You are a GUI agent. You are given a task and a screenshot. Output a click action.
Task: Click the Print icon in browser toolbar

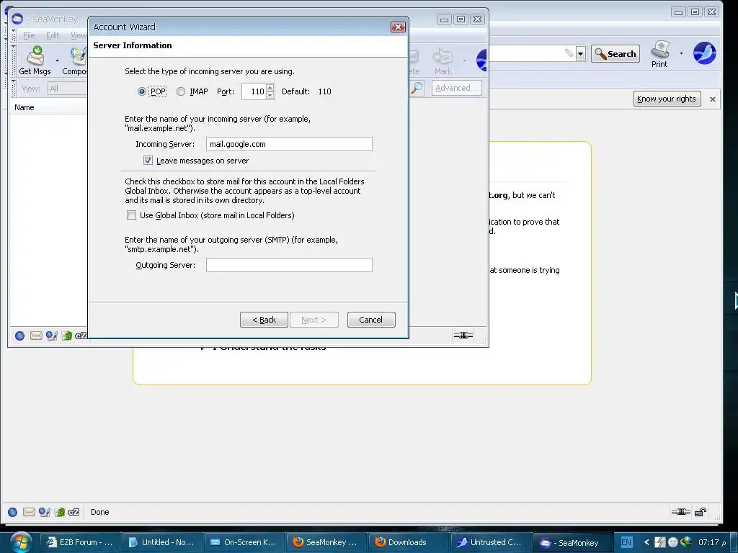click(659, 54)
